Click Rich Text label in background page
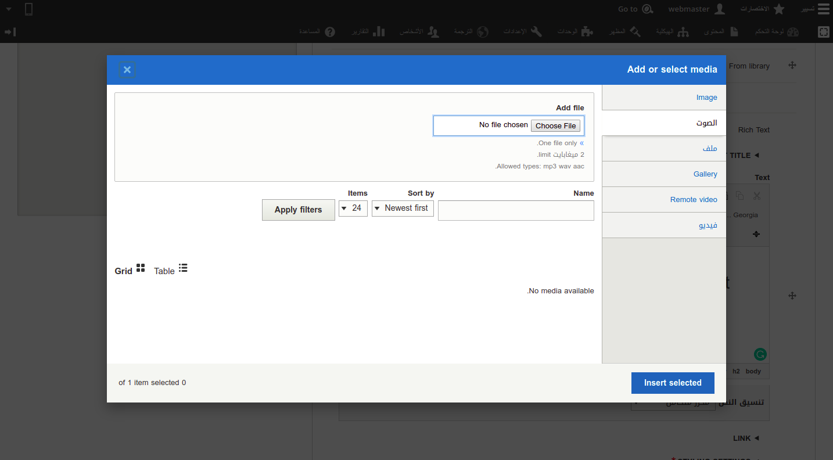The height and width of the screenshot is (460, 833). pyautogui.click(x=754, y=130)
